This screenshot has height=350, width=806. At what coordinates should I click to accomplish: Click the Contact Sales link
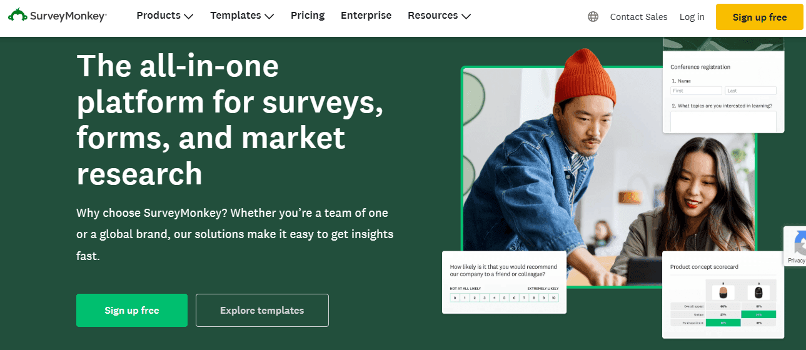[638, 17]
